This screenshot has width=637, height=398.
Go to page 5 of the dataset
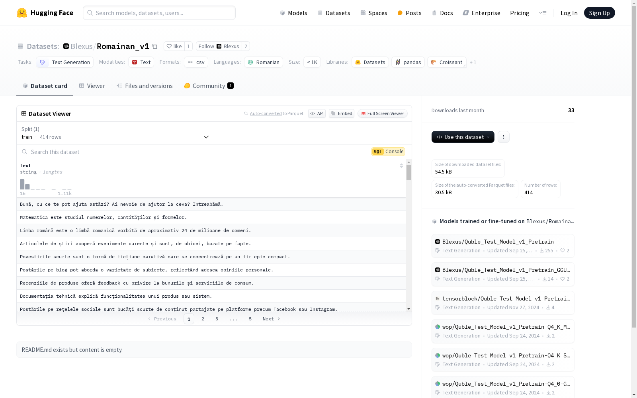pos(250,319)
